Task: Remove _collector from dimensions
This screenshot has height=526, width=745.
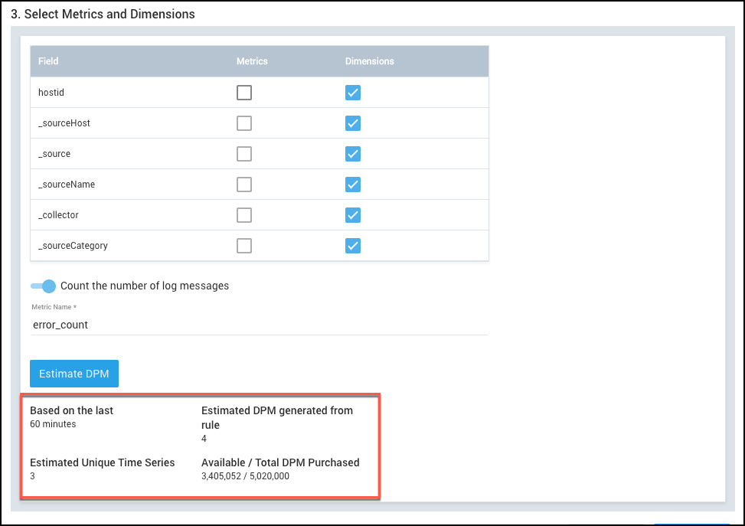Action: pyautogui.click(x=352, y=215)
